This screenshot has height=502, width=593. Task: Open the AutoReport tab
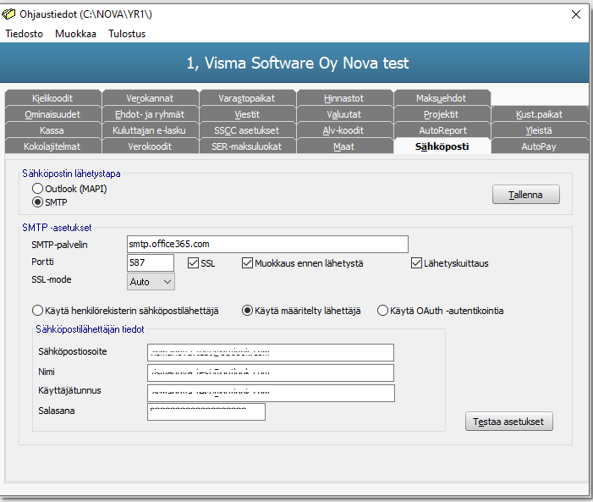tap(442, 130)
